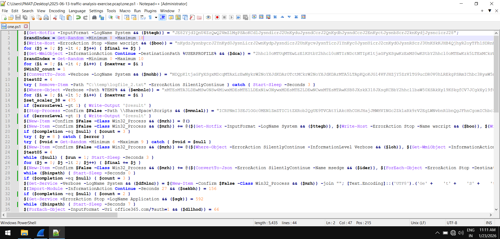Undo the last edit
The width and height of the screenshot is (500, 239).
click(x=78, y=17)
